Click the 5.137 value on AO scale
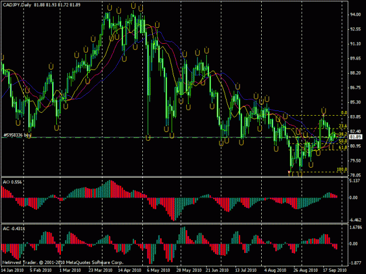 [354, 181]
